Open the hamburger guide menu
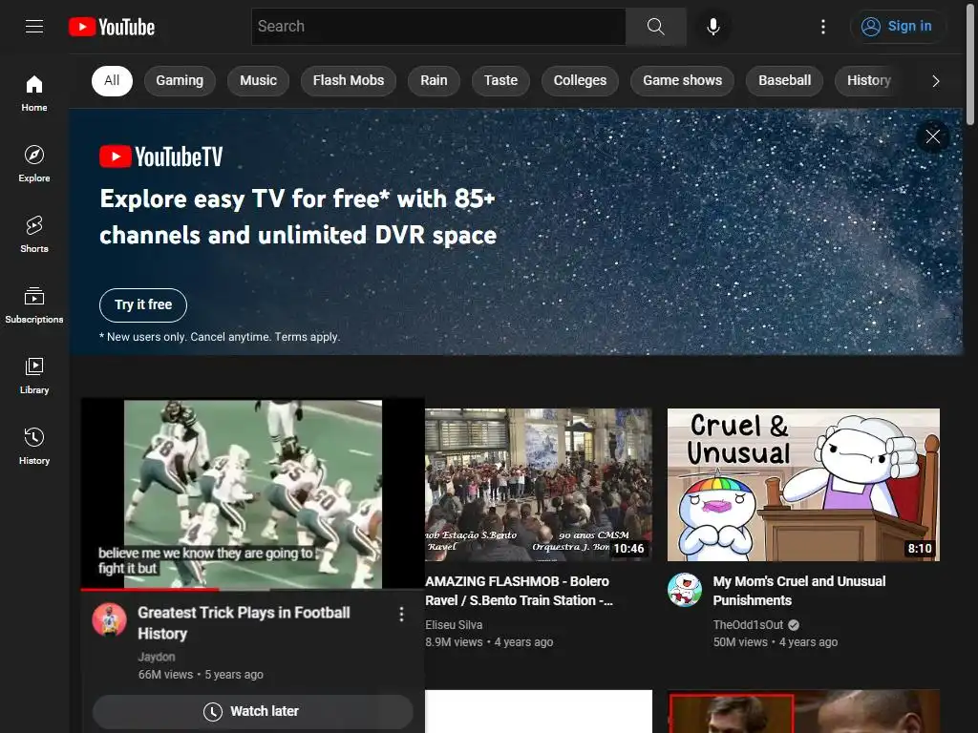 [x=34, y=26]
